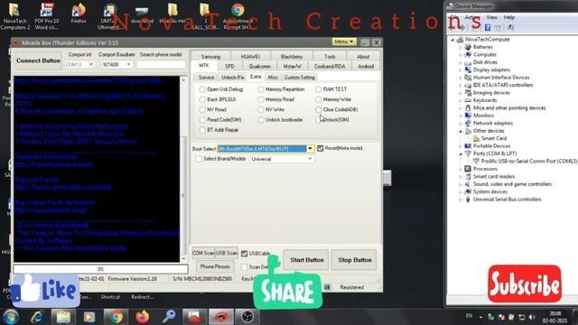Click the 0% progress bar
The height and width of the screenshot is (325, 578).
pos(100,269)
